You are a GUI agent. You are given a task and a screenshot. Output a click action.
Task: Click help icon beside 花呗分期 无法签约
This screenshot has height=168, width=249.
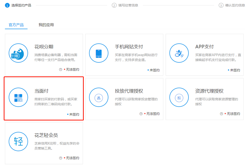61,70
